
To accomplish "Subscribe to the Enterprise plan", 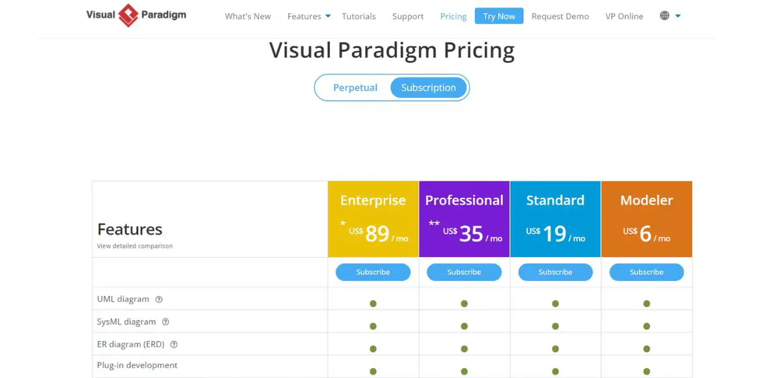I will (x=373, y=272).
